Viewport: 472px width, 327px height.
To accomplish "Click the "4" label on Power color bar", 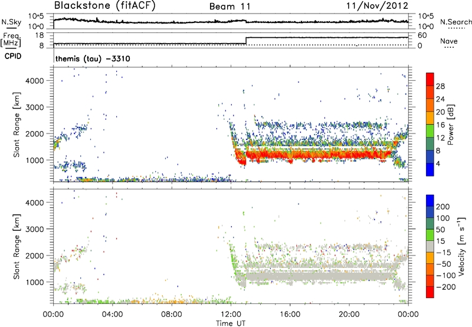I will tap(438, 164).
